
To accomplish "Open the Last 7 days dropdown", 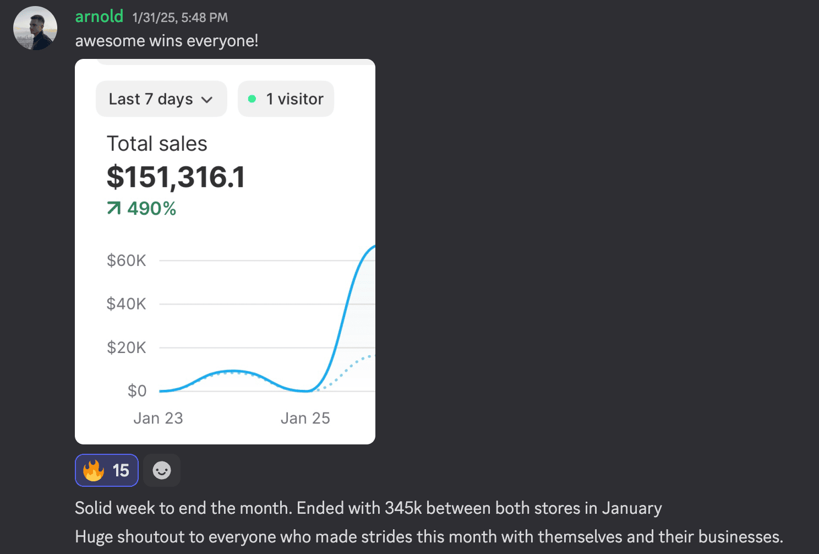I will pos(161,99).
